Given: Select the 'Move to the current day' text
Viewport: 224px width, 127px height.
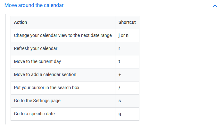Looking at the screenshot, I should click(x=37, y=61).
